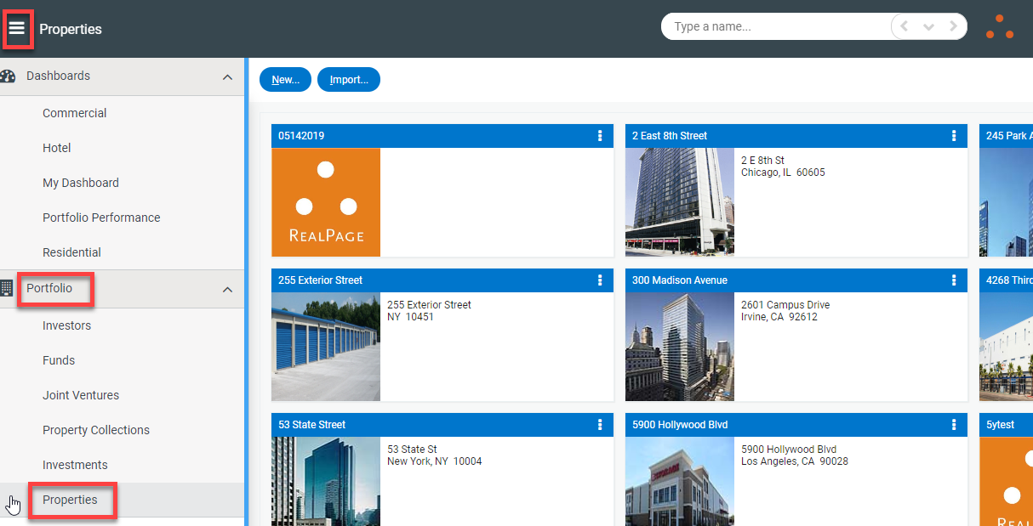Click the Portfolio building icon
Image resolution: width=1033 pixels, height=526 pixels.
coord(7,288)
